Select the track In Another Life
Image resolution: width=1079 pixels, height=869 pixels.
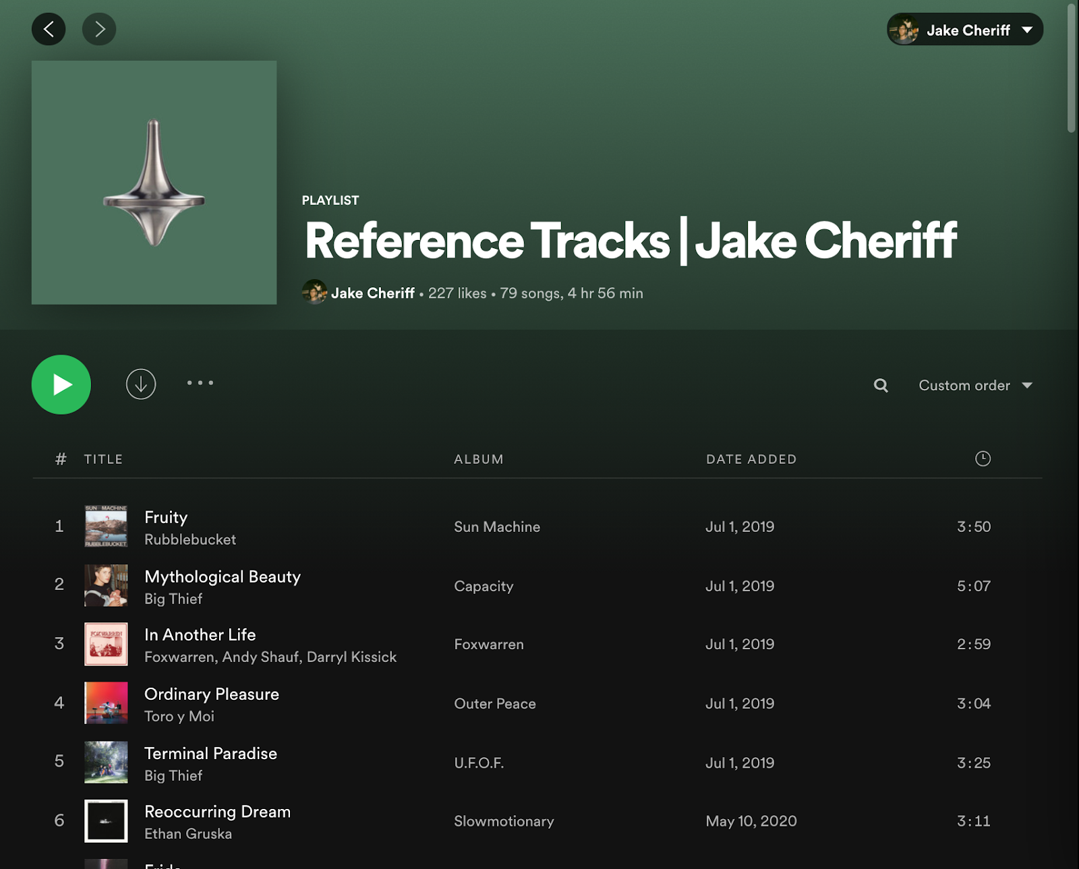200,635
